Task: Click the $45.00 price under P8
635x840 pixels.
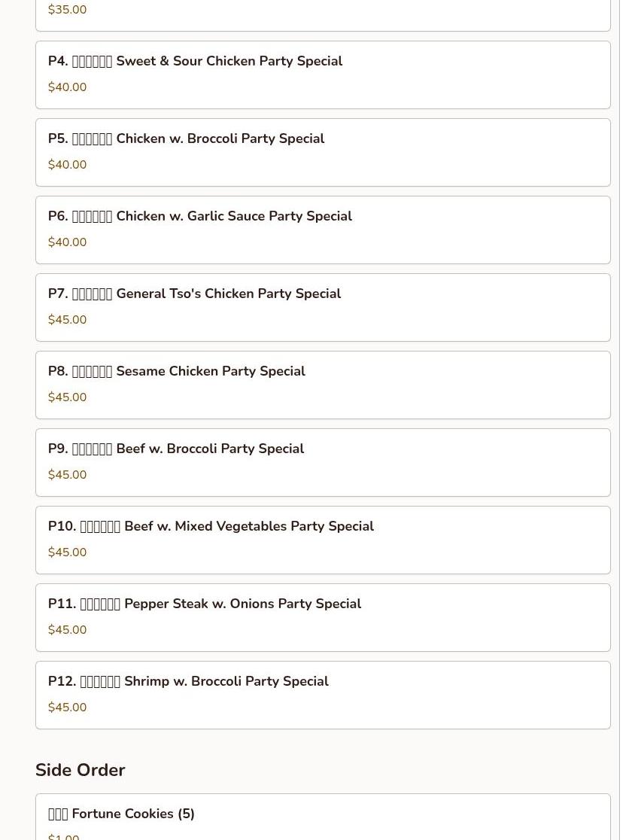Action: tap(67, 397)
